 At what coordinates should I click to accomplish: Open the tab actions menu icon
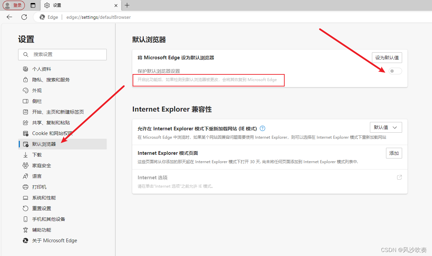33,5
